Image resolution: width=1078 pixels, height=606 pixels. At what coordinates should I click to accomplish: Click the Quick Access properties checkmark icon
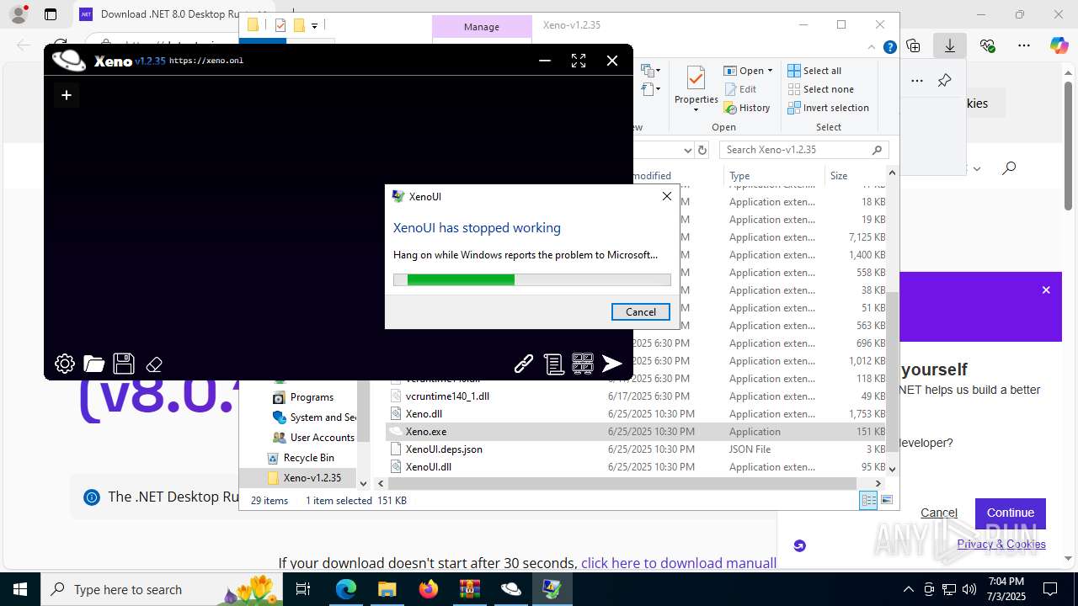point(280,25)
